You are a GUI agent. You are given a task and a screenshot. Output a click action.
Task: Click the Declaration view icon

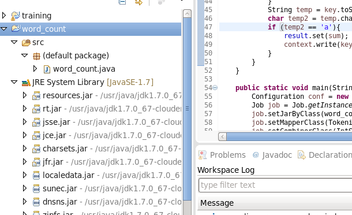[x=302, y=155]
